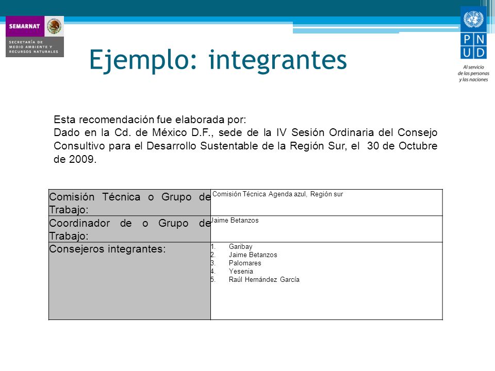Click the coordinator value "Jaime Betanzos"
The image size is (495, 371).
pos(235,220)
